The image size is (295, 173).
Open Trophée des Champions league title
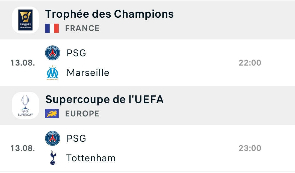tap(109, 14)
